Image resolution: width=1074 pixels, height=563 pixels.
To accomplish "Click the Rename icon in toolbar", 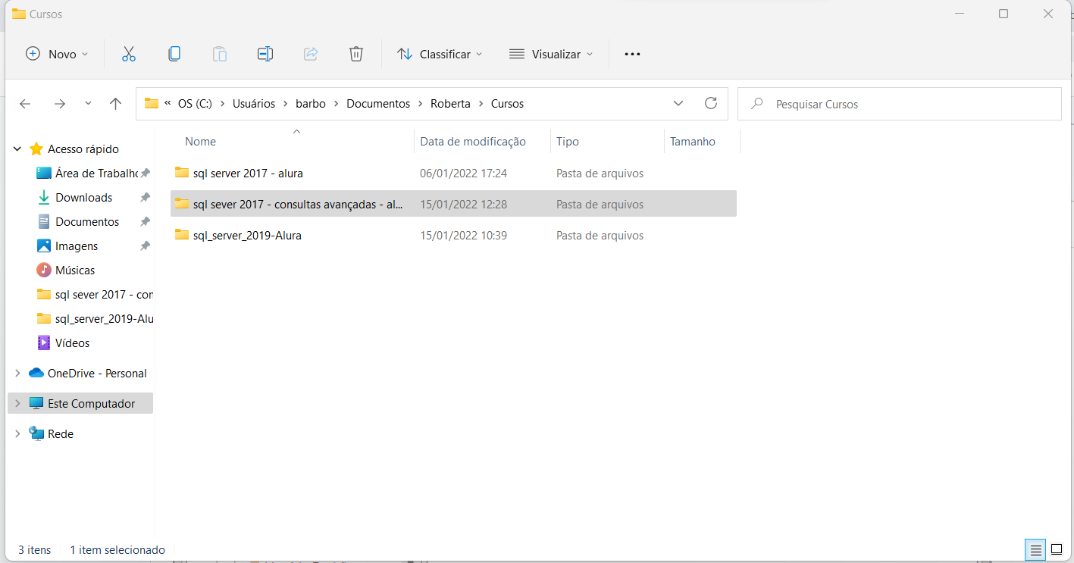I will pyautogui.click(x=265, y=54).
